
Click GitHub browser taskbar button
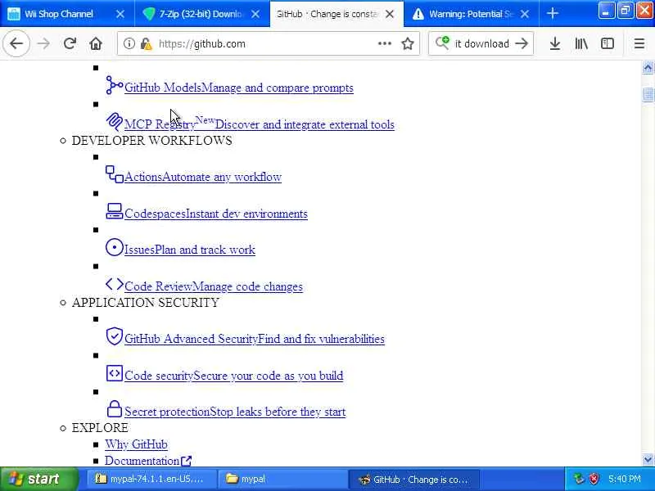(x=413, y=479)
